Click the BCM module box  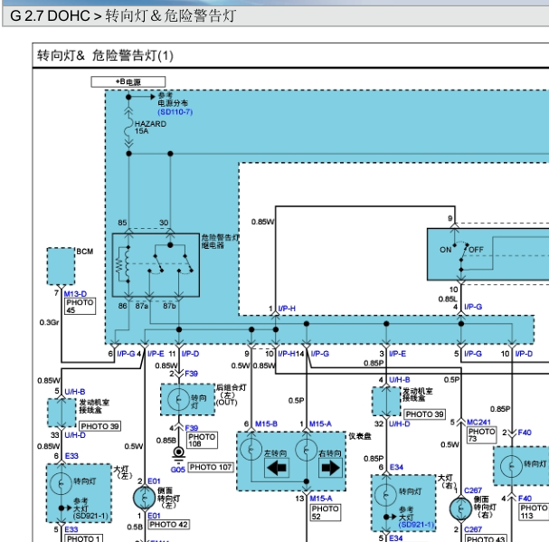click(61, 266)
